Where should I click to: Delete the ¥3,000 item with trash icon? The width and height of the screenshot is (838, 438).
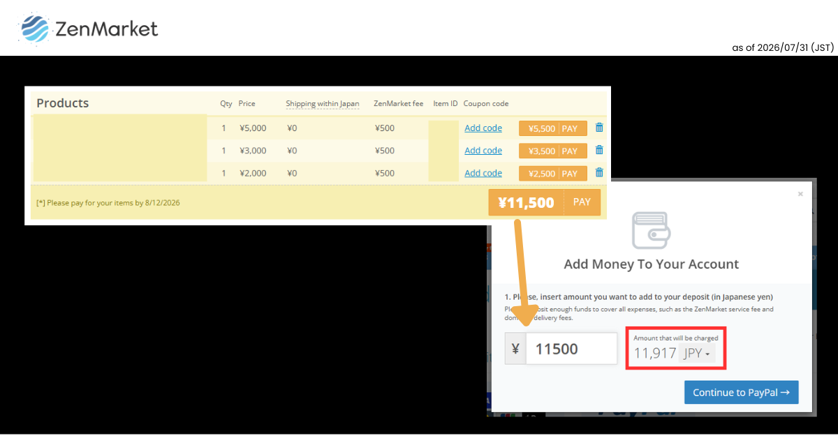599,150
